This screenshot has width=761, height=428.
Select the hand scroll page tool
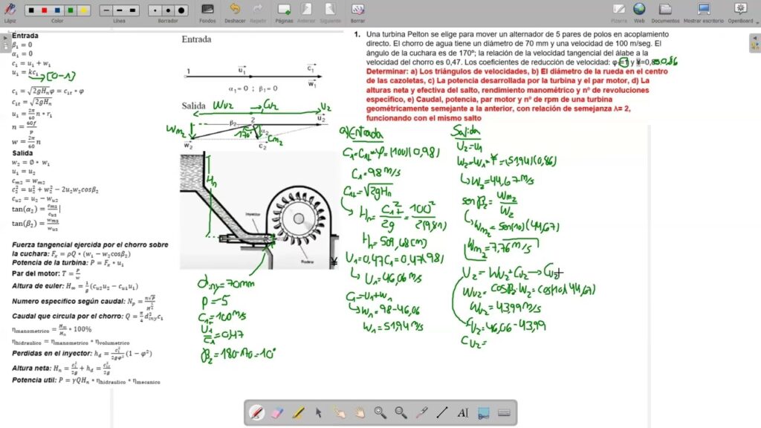360,412
